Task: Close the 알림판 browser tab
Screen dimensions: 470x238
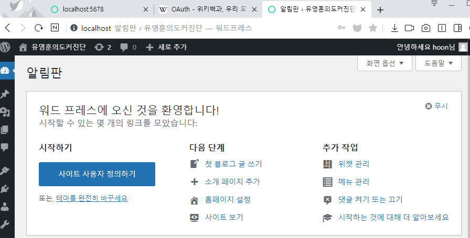Action: 362,9
